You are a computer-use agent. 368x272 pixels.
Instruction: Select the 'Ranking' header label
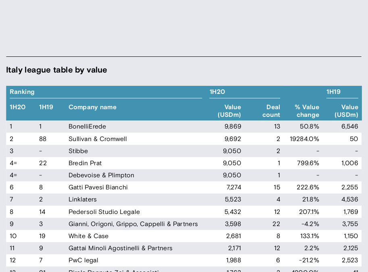[22, 92]
